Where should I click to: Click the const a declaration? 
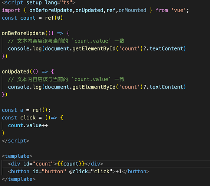tap(26, 110)
